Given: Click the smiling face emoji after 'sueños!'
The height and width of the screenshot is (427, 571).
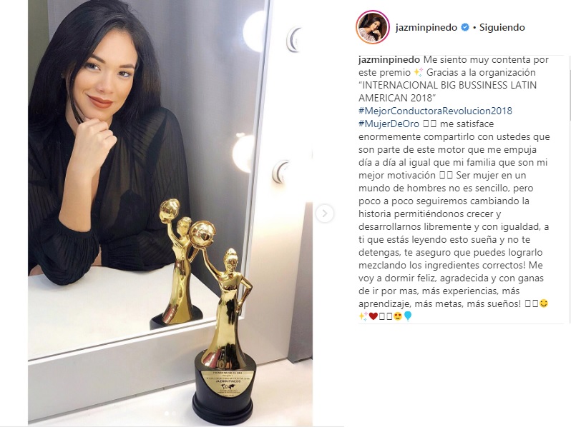Looking at the screenshot, I should pos(544,303).
